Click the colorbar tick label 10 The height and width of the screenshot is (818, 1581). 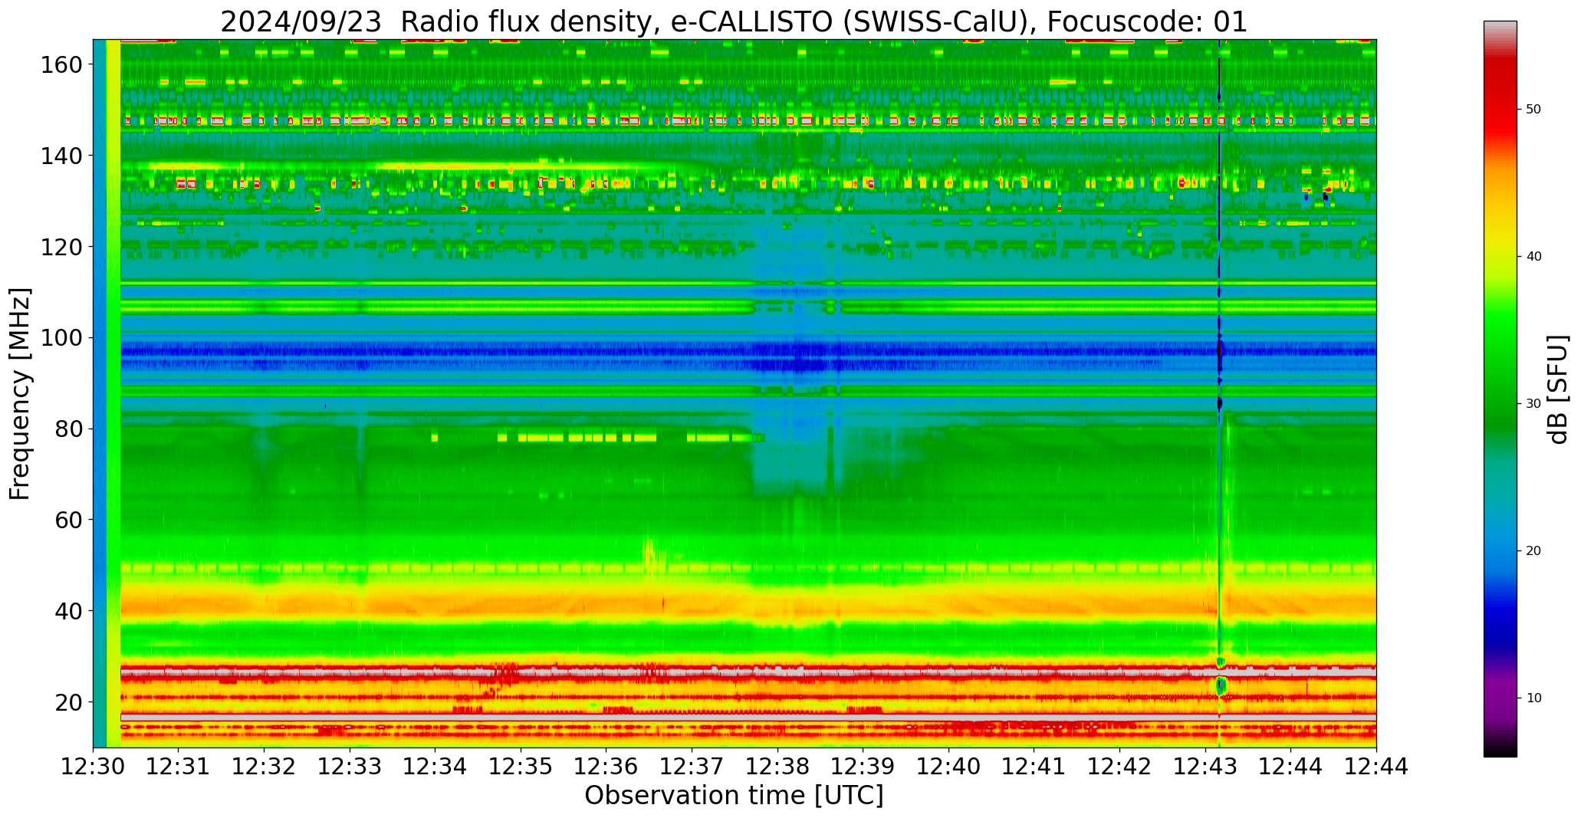click(x=1533, y=698)
